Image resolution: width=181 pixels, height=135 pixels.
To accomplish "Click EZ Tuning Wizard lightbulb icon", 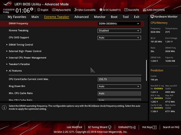I will 110,127.
